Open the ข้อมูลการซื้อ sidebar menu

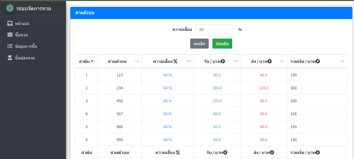pos(26,46)
